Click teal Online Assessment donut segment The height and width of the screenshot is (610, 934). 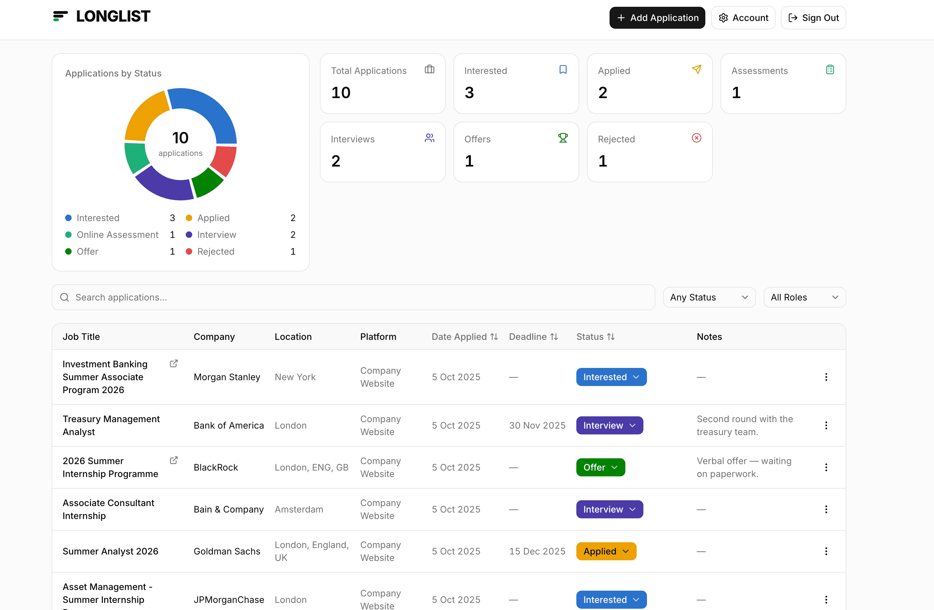point(135,158)
